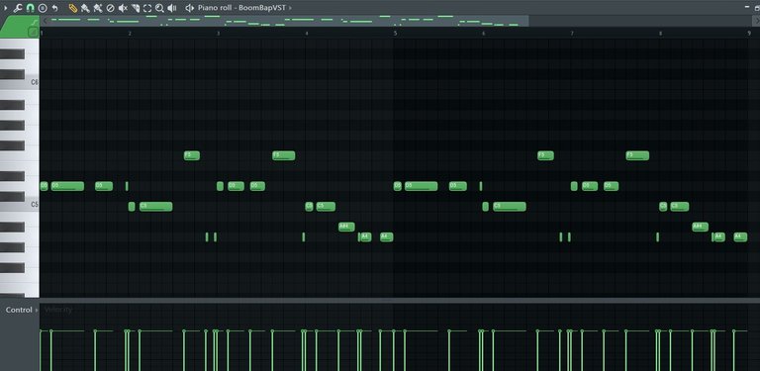Select the Mute tool speaker icon

click(123, 8)
